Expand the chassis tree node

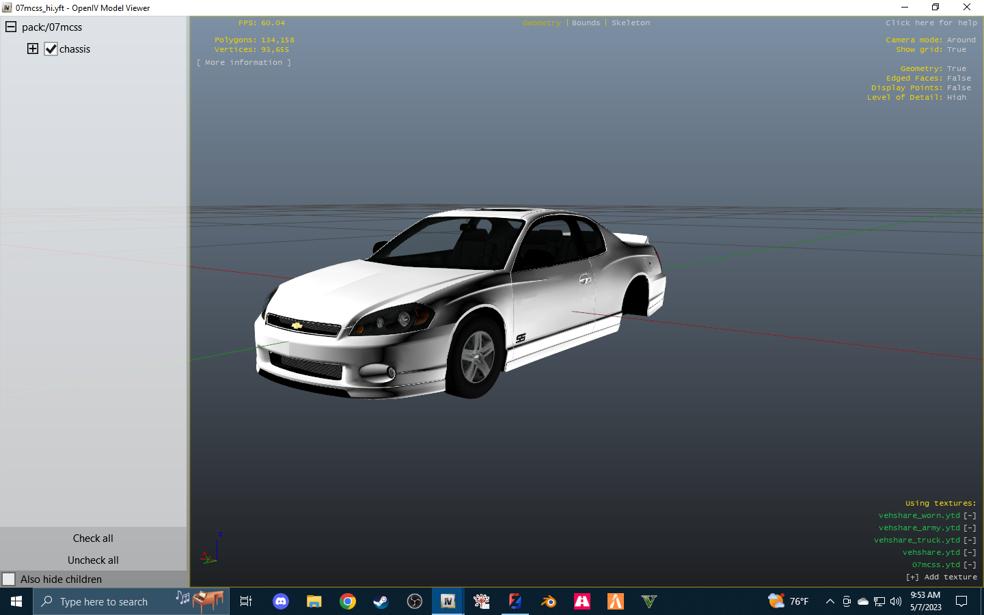coord(32,49)
